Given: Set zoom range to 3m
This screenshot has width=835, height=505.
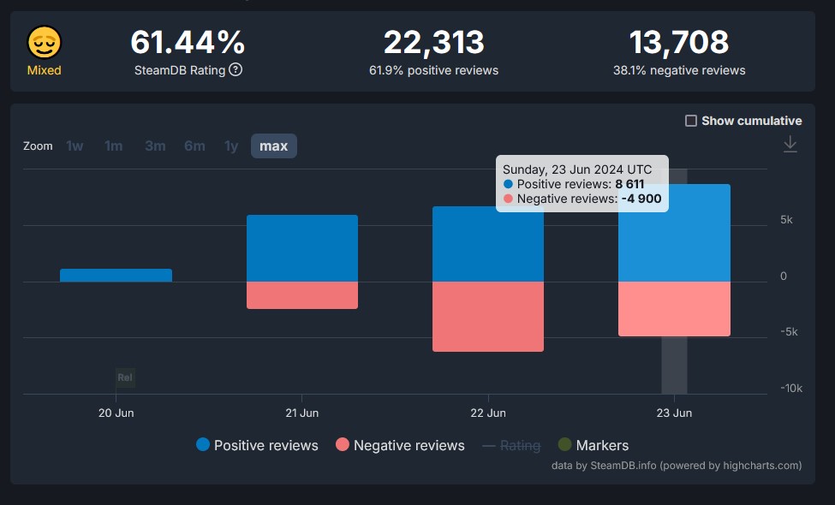Looking at the screenshot, I should click(155, 146).
